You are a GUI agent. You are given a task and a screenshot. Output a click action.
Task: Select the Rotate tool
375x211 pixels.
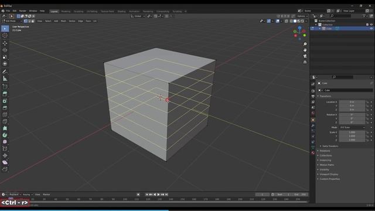click(x=5, y=50)
